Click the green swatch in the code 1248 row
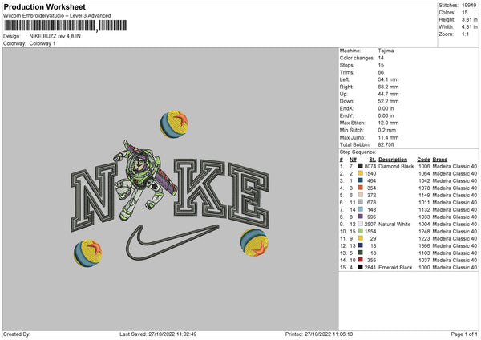The width and height of the screenshot is (481, 340). 361,231
